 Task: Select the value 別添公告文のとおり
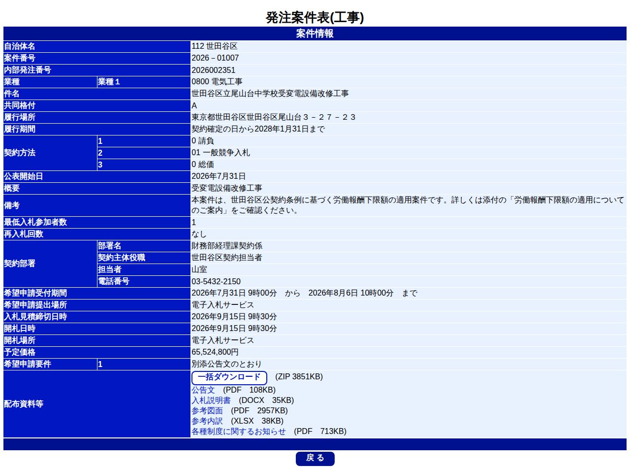[x=227, y=364]
